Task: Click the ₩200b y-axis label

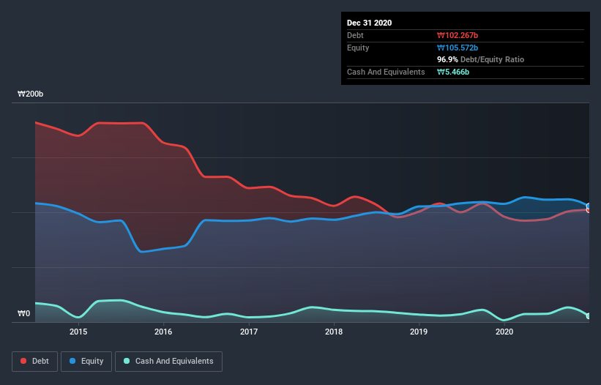Action: (30, 94)
